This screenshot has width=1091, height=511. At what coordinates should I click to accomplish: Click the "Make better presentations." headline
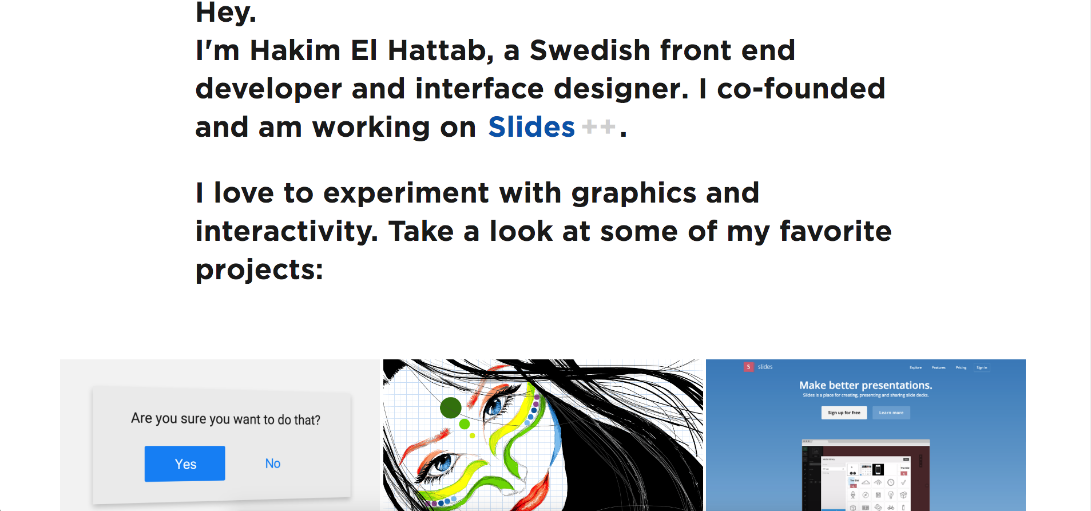pos(866,385)
